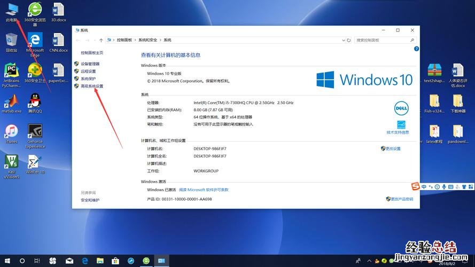Open Cortana circle on the taskbar
This screenshot has width=475, height=267.
pos(22,261)
